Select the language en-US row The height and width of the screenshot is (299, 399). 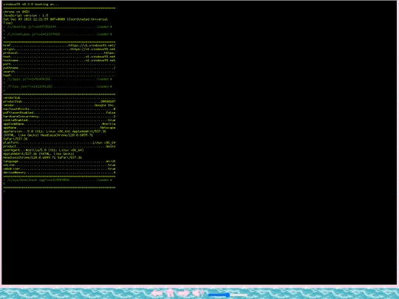point(59,161)
